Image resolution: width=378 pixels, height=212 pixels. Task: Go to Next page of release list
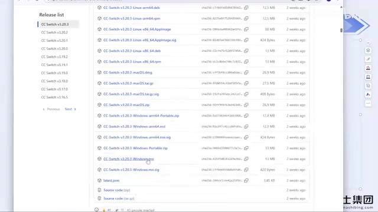coord(70,109)
